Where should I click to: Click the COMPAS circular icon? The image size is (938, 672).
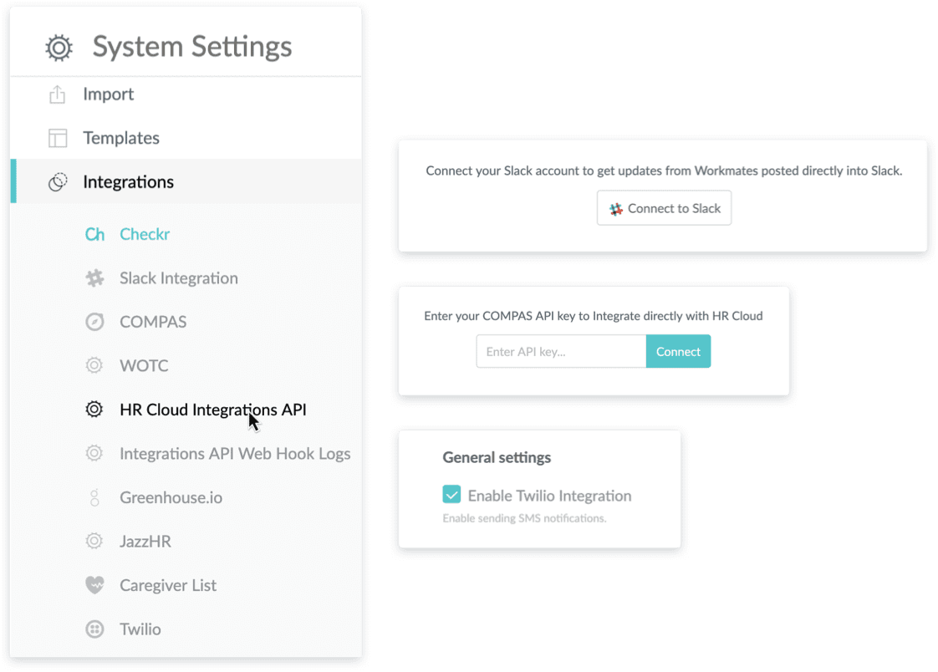tap(94, 322)
